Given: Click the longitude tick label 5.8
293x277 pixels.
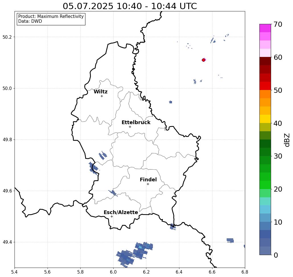Looking at the screenshot, I should coord(80,272).
